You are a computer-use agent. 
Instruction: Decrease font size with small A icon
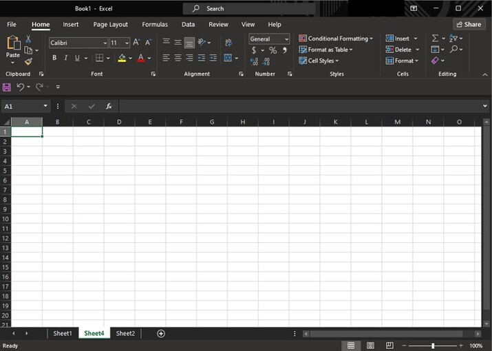point(148,43)
